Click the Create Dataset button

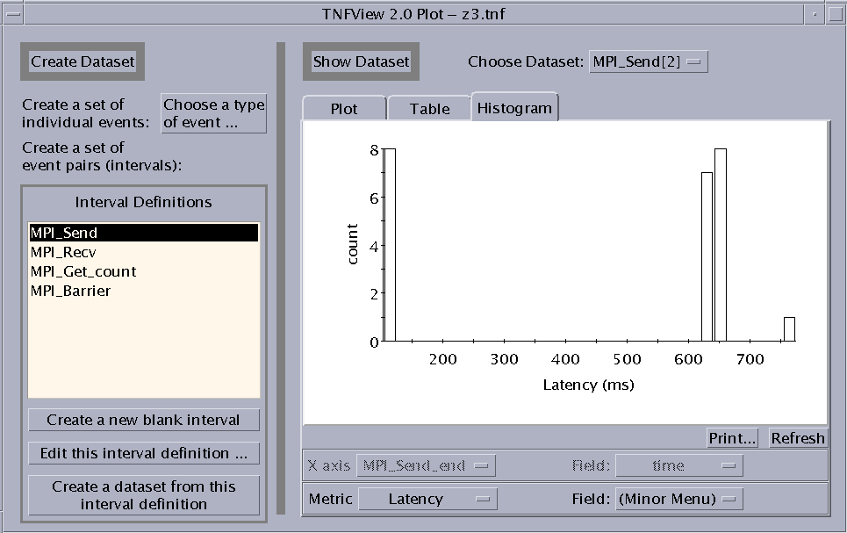point(83,61)
